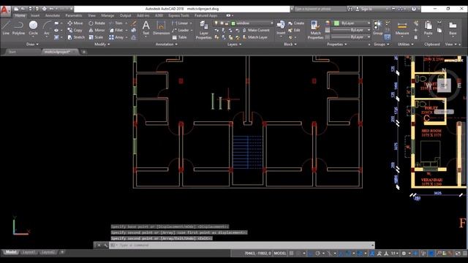Select the Circle tool
Screen dimensions: 468x263
pyautogui.click(x=33, y=28)
